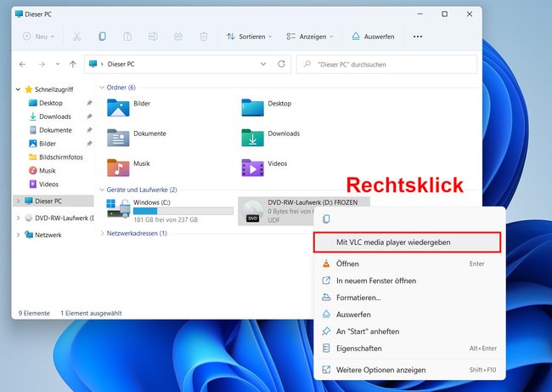Choose An "Start" anheften
The image size is (552, 392).
409,332
